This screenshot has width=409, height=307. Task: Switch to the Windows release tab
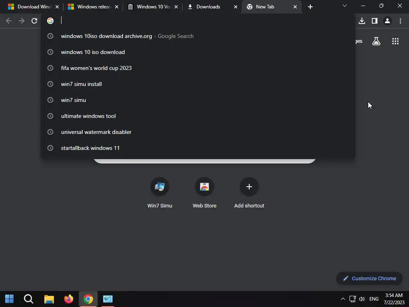pos(93,7)
